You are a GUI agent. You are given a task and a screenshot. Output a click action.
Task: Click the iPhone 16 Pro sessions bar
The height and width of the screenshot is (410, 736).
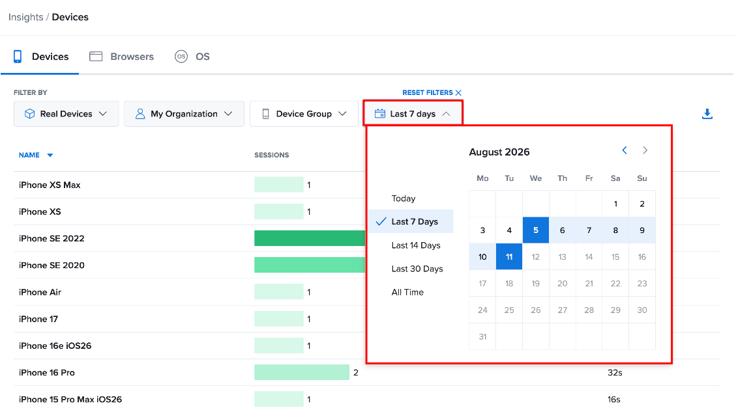tap(302, 372)
